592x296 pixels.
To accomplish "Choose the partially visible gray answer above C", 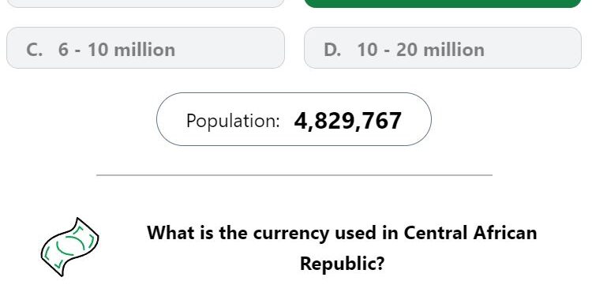I will click(145, 3).
